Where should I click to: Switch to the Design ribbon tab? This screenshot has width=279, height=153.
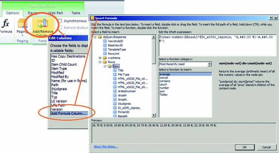click(34, 13)
